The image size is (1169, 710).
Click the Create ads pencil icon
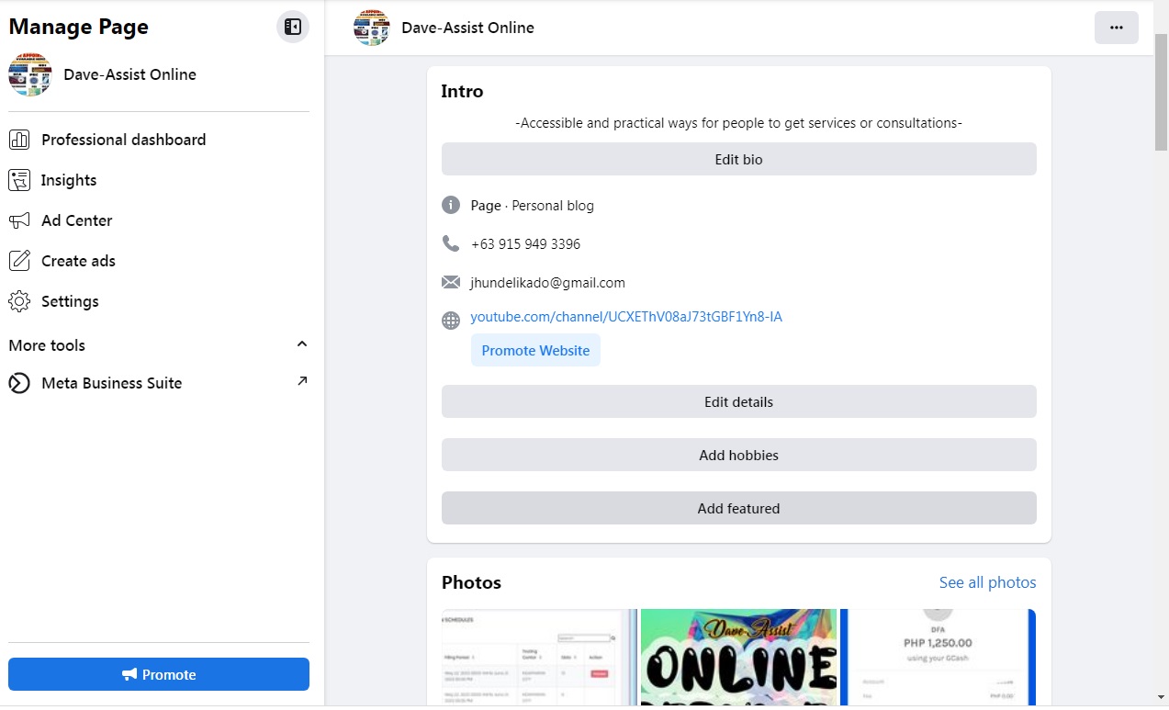tap(19, 261)
